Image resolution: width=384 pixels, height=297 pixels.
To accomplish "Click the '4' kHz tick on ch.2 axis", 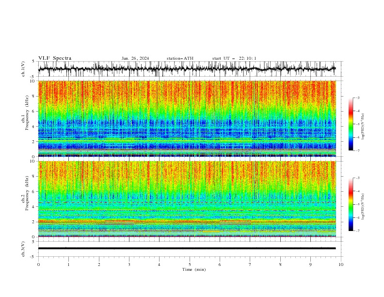I will pyautogui.click(x=34, y=207).
